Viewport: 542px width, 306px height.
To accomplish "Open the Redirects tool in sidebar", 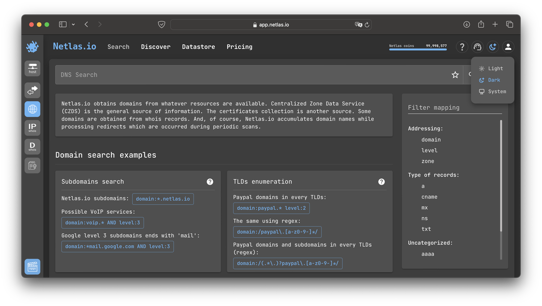I will pos(32,90).
